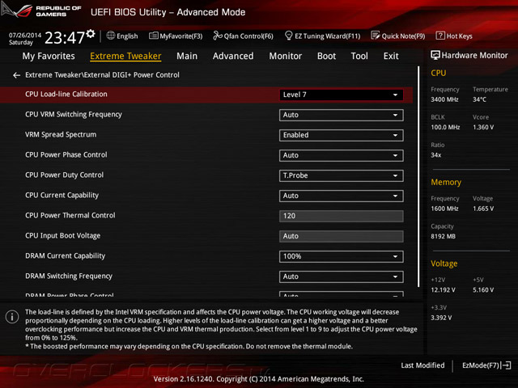
Task: Open the Tool tab
Action: click(359, 56)
